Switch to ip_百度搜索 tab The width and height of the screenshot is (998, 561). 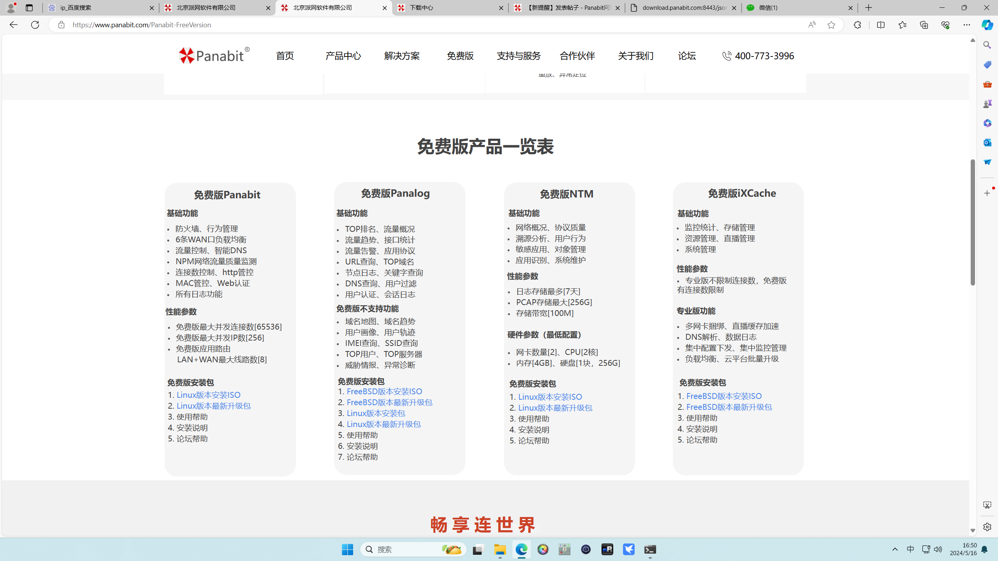[x=101, y=8]
